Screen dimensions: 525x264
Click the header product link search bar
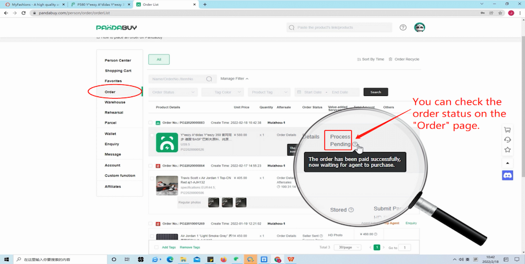pyautogui.click(x=339, y=28)
